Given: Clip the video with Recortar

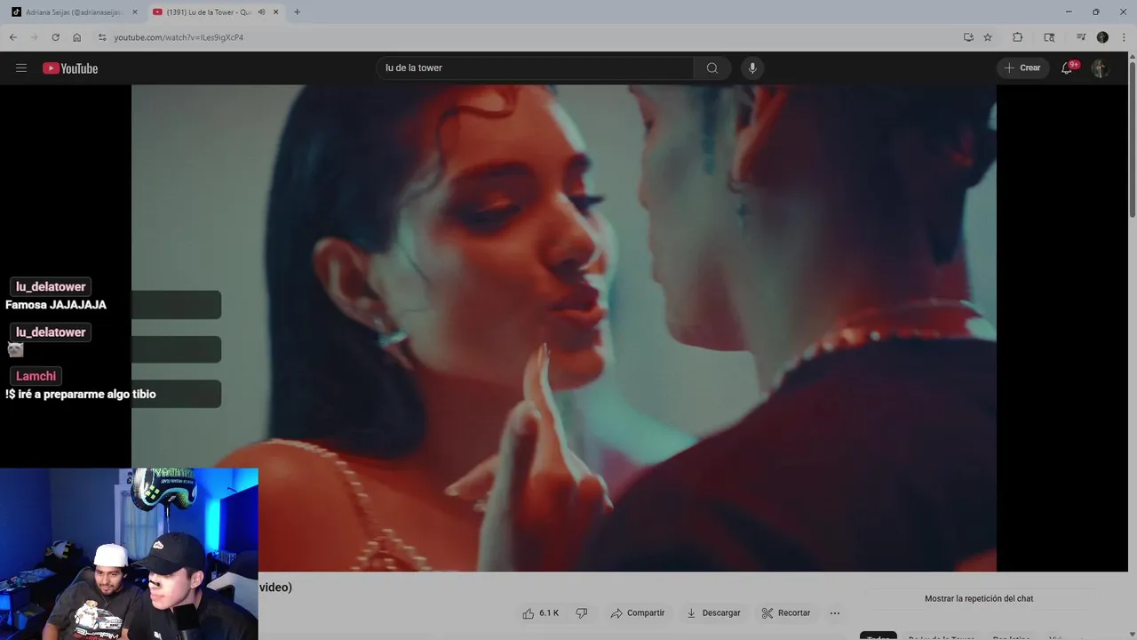Looking at the screenshot, I should click(x=785, y=613).
